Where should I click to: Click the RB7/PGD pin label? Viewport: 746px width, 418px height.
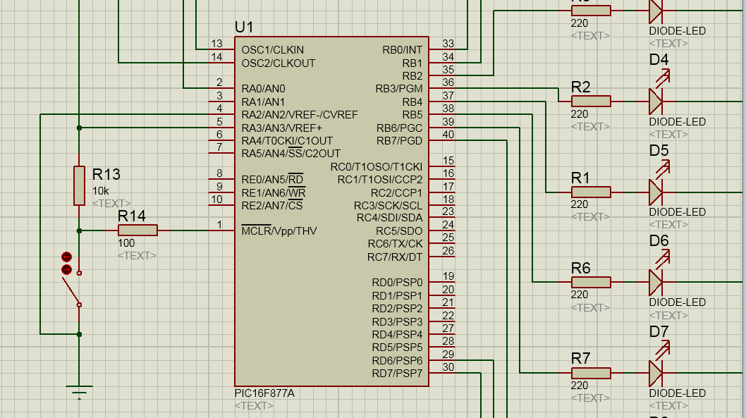point(400,141)
